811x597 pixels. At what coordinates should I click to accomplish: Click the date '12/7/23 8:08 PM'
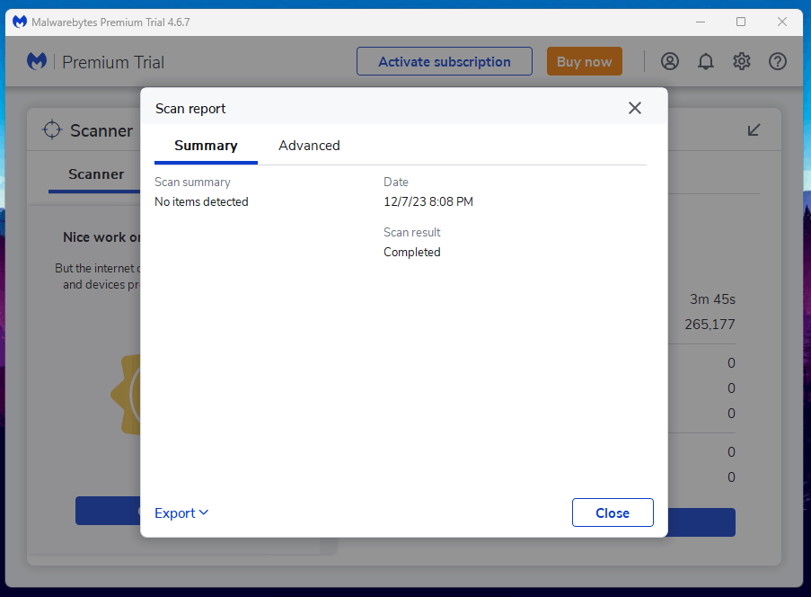pyautogui.click(x=428, y=202)
